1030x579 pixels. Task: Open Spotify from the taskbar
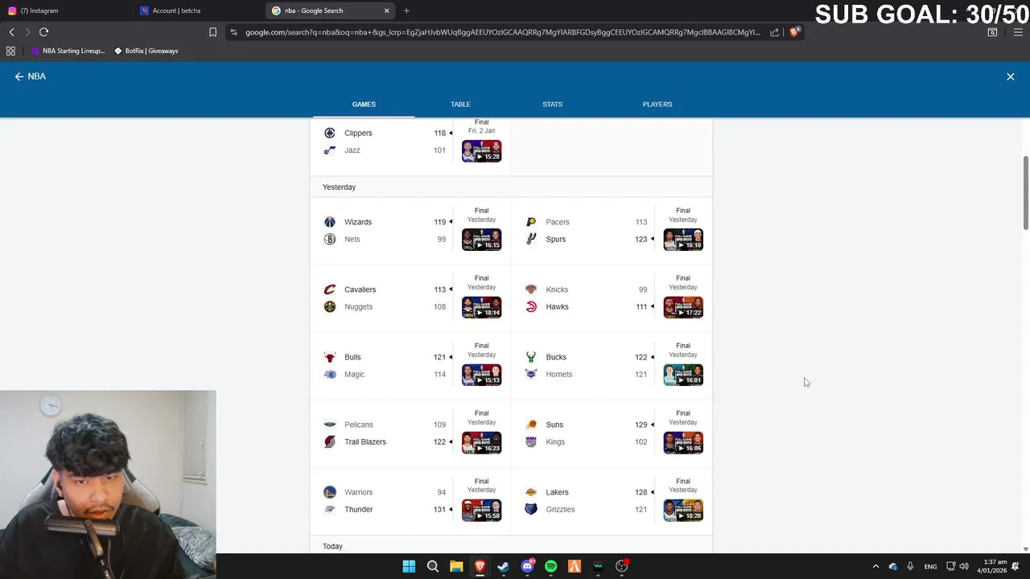coord(550,566)
